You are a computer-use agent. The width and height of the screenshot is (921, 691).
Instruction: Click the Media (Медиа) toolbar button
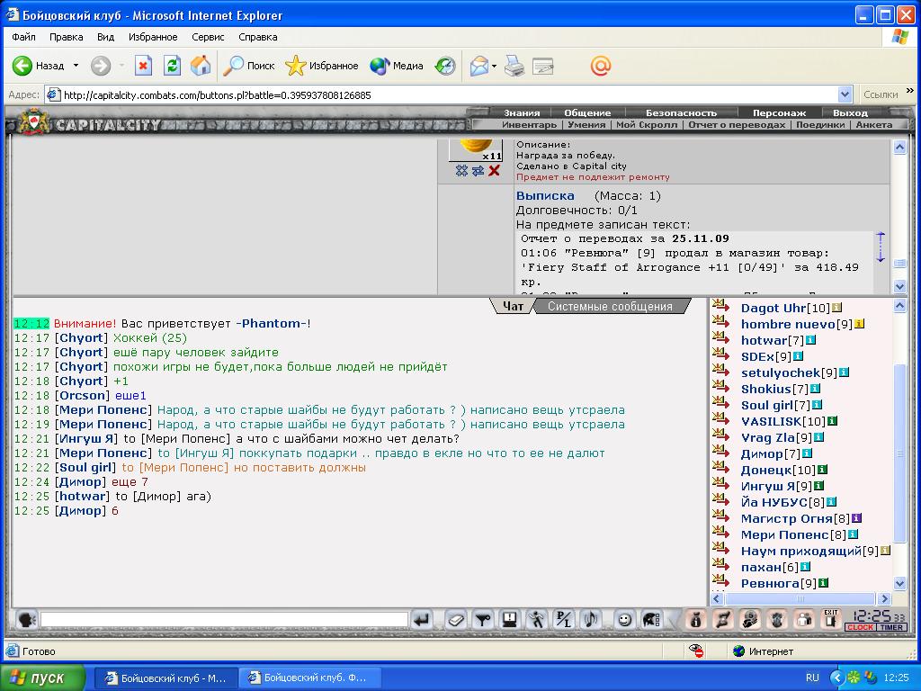click(x=397, y=66)
